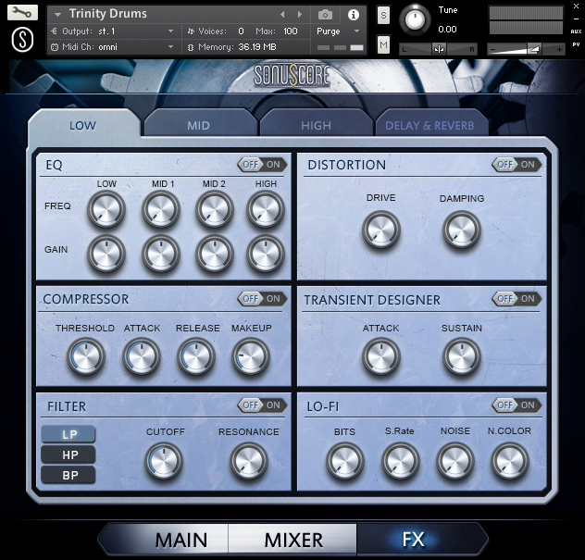Go to previous instrument preset arrow

coord(284,15)
